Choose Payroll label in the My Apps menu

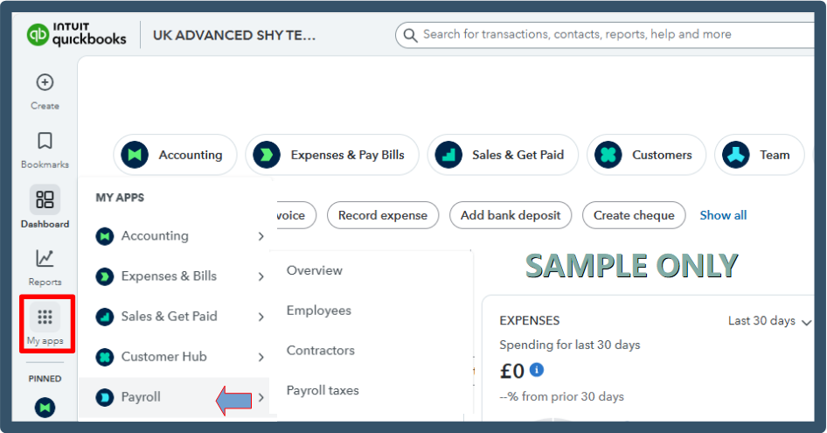[141, 397]
